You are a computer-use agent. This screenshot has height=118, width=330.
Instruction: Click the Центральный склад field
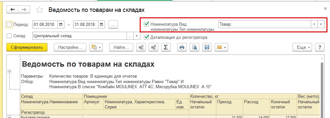tap(79, 36)
